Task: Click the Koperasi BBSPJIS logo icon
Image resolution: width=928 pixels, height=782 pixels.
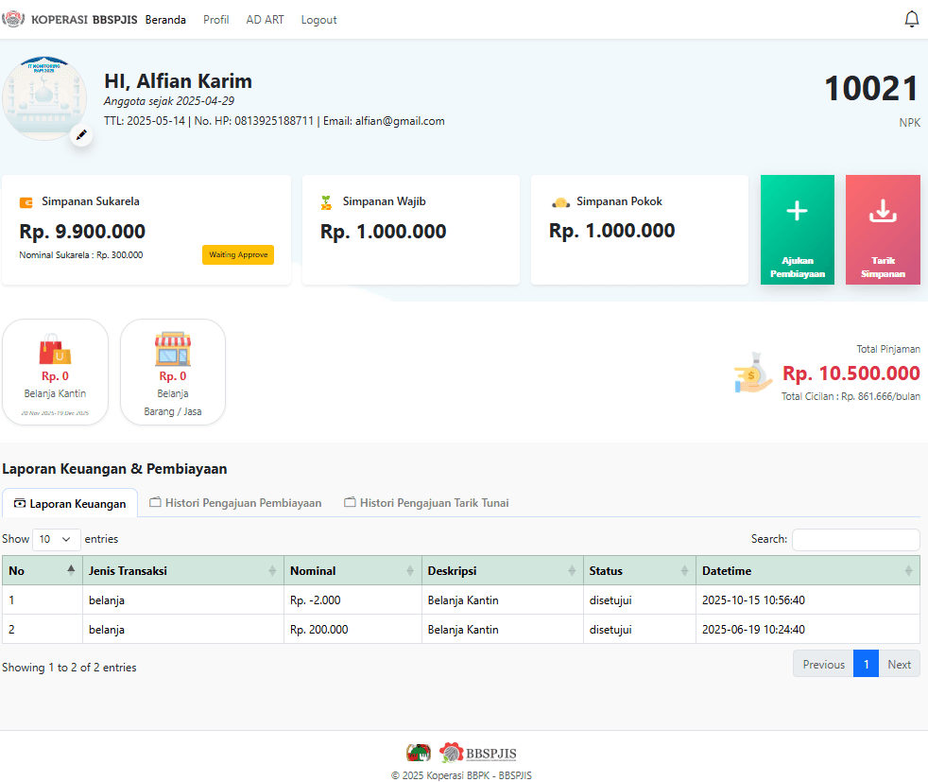Action: [x=13, y=19]
